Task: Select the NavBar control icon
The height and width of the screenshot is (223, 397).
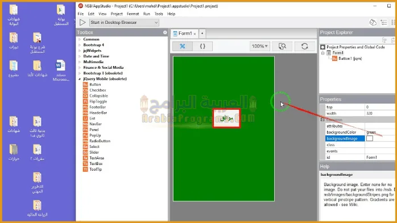Action: pyautogui.click(x=85, y=124)
